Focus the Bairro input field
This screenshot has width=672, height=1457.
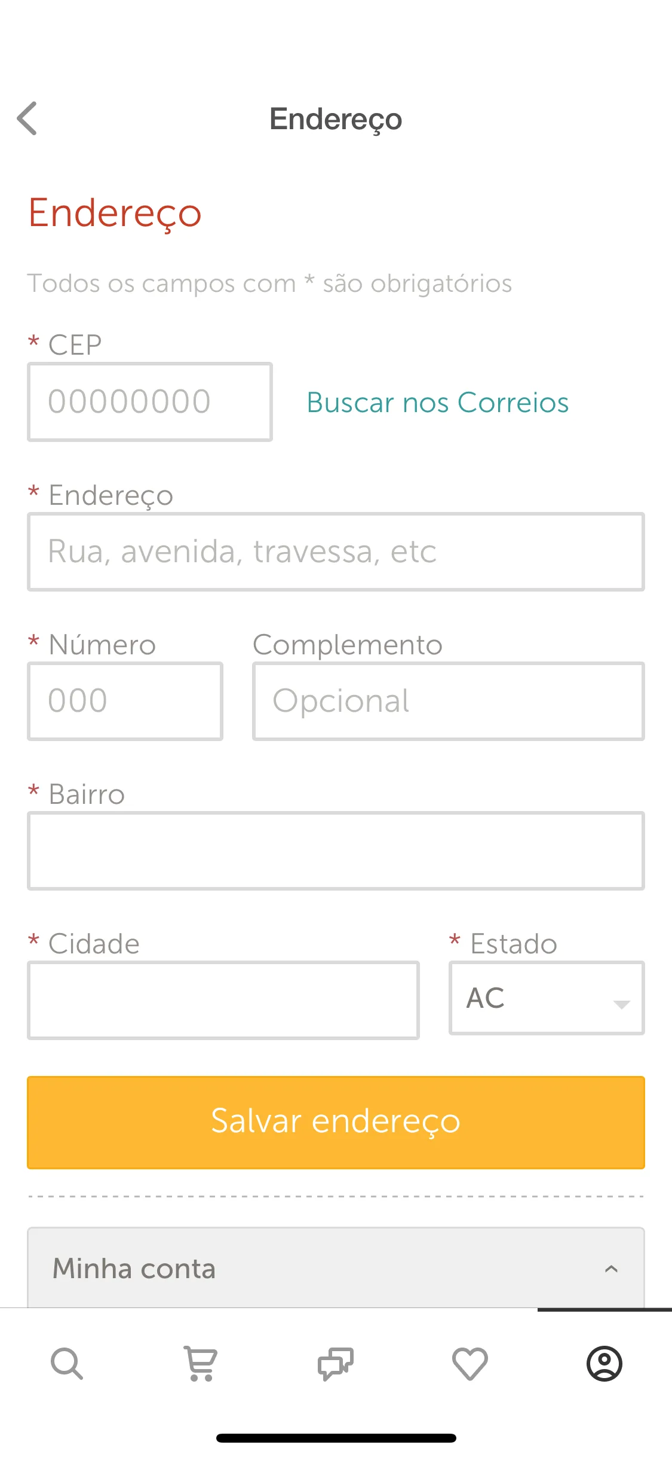coord(336,851)
